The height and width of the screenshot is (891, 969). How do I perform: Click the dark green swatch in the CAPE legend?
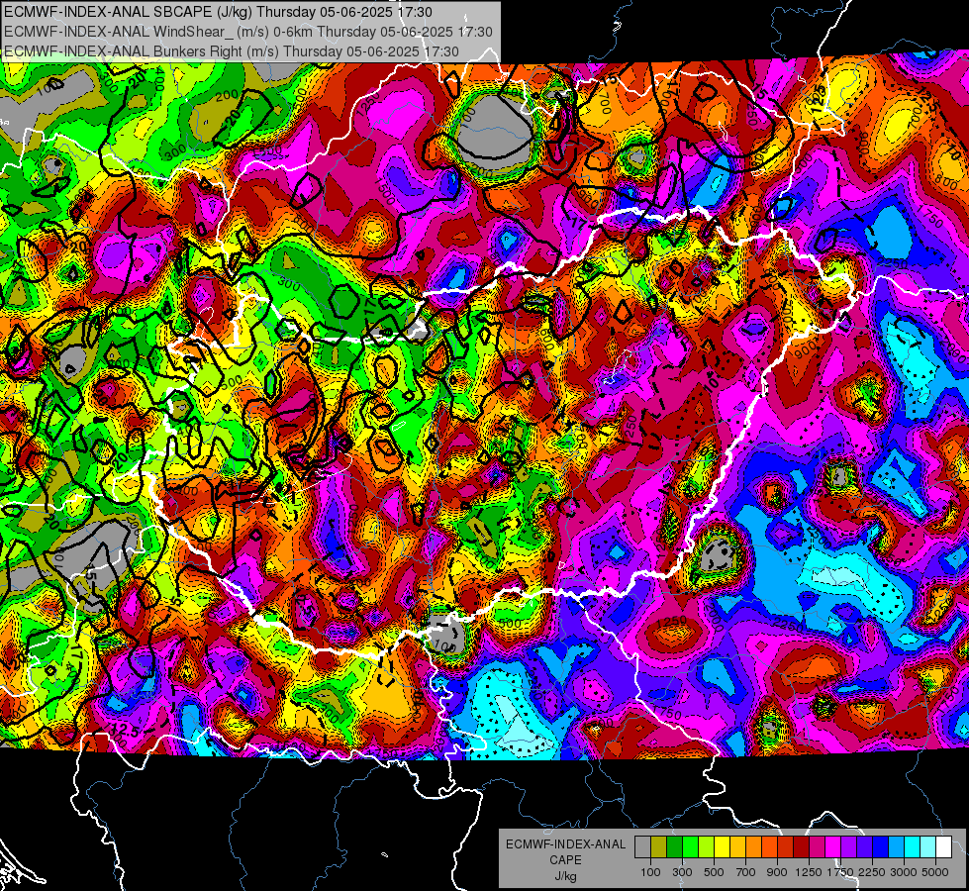pos(674,847)
